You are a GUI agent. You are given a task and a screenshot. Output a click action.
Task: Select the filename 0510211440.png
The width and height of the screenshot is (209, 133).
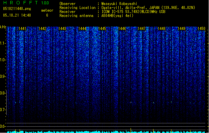click(17, 9)
